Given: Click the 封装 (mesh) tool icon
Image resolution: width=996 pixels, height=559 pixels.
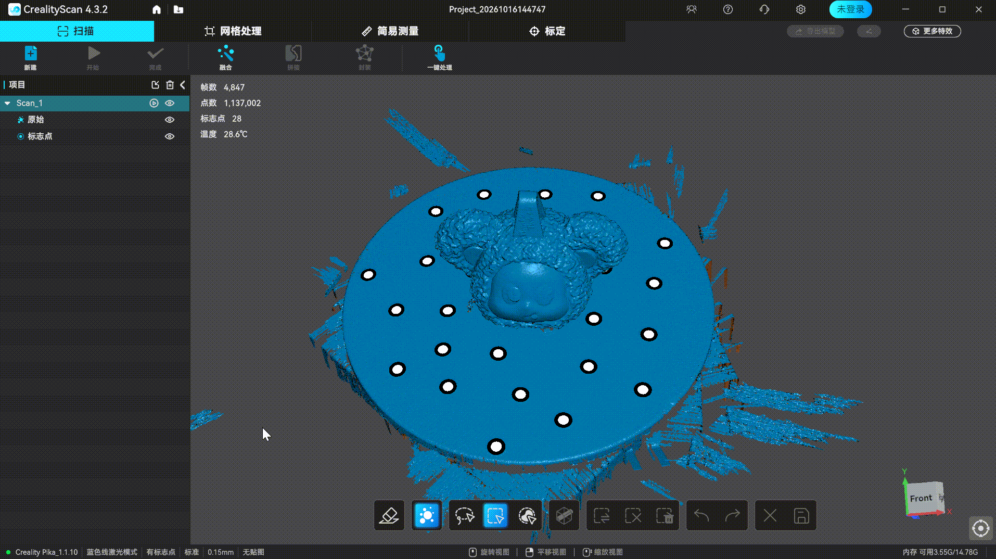Looking at the screenshot, I should [x=364, y=53].
